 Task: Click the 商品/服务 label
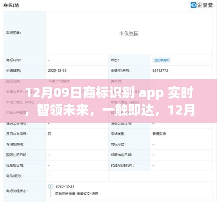(x=14, y=176)
